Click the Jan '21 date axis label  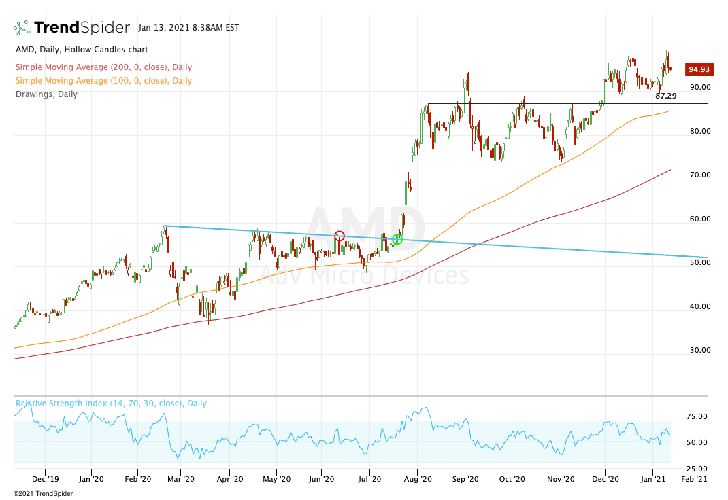tap(652, 479)
